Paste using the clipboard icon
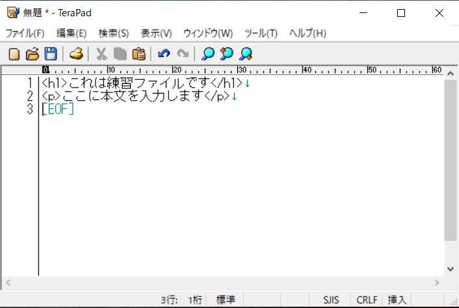 [x=138, y=54]
